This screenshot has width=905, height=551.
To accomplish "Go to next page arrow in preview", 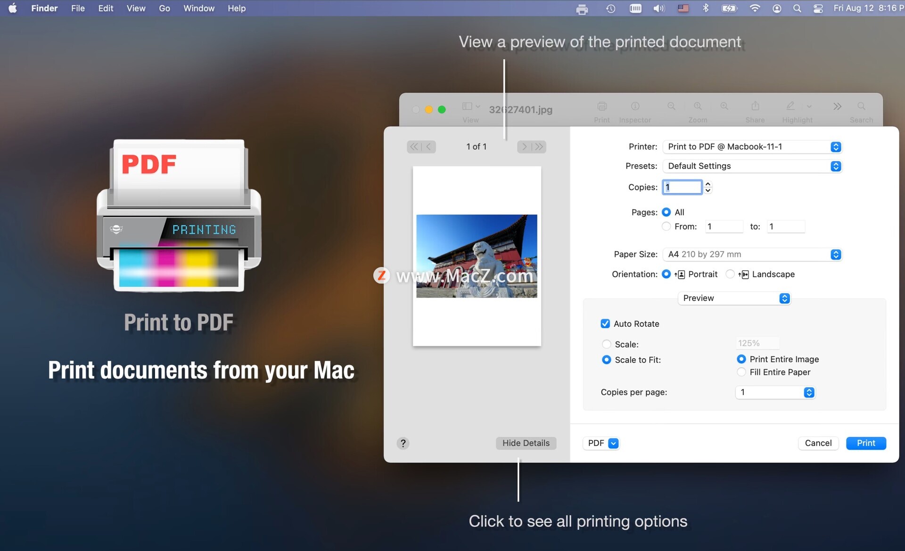I will [x=525, y=147].
